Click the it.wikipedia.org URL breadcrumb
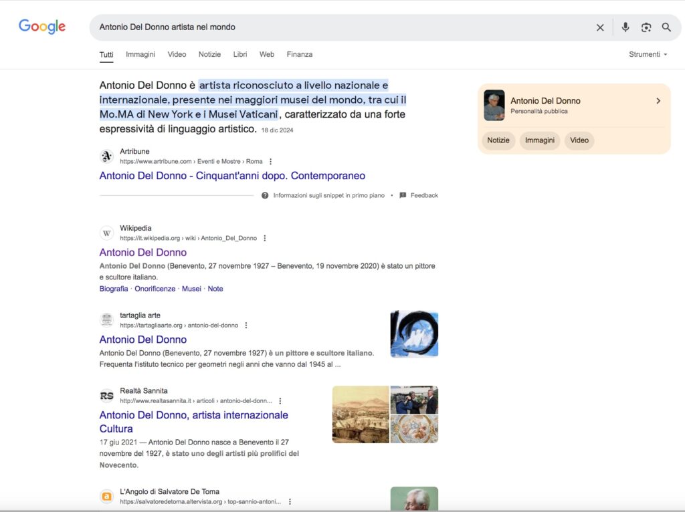The image size is (685, 512). [188, 239]
